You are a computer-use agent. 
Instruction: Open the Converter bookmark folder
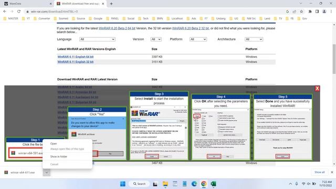[42, 18]
